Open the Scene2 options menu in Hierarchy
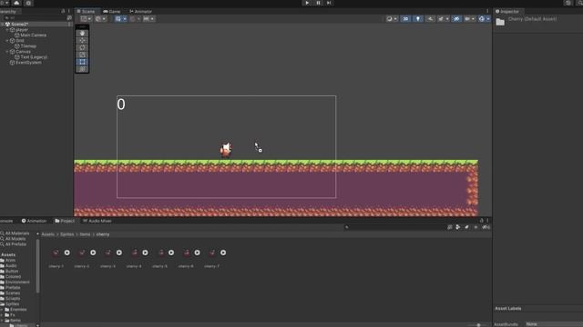Viewport: 583px width, 327px height. click(x=69, y=25)
